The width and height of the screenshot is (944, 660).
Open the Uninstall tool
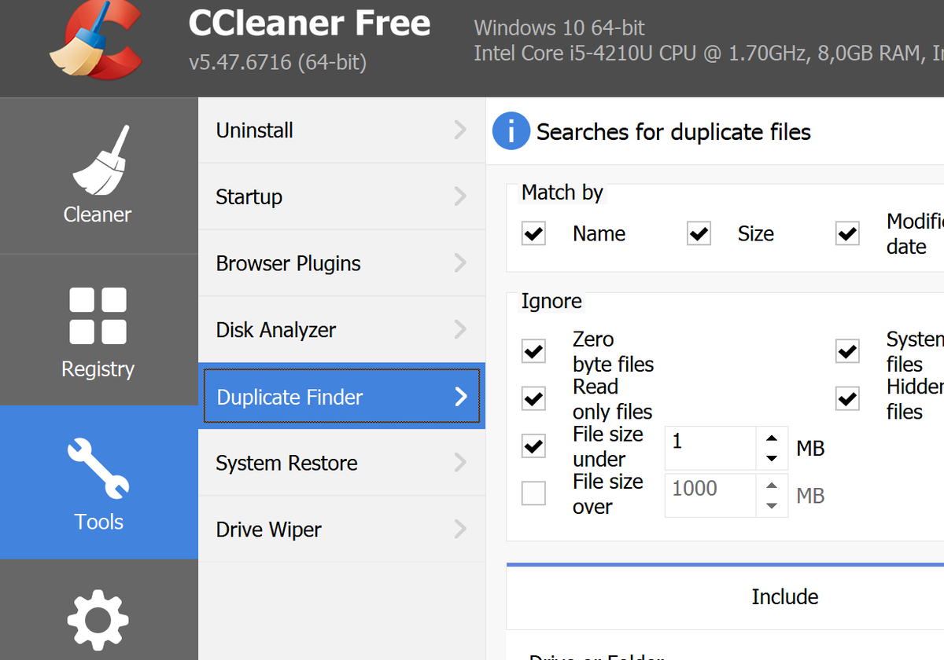pos(341,130)
